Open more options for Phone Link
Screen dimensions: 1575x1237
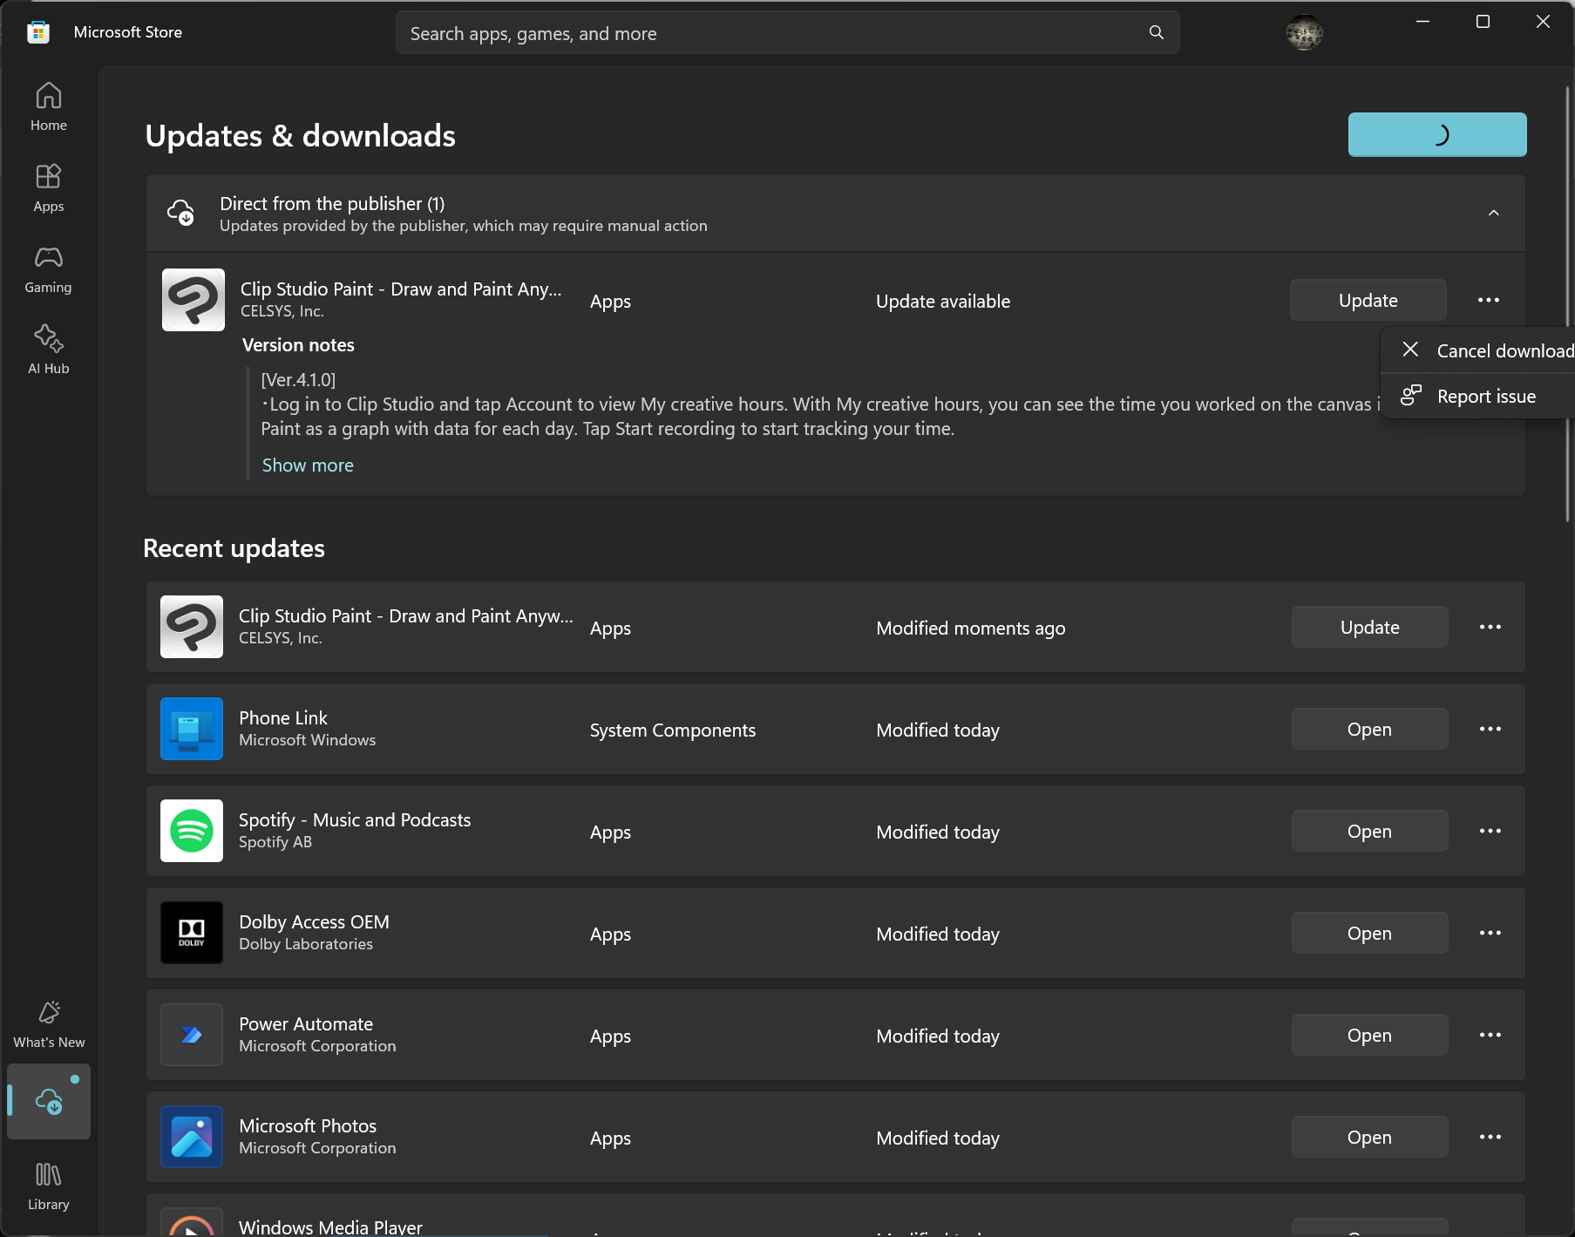1490,729
